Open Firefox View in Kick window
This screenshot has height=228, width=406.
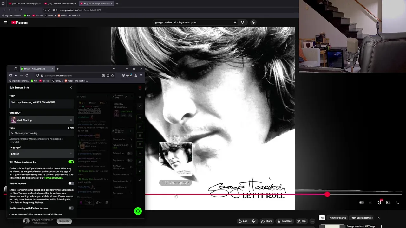pyautogui.click(x=16, y=69)
